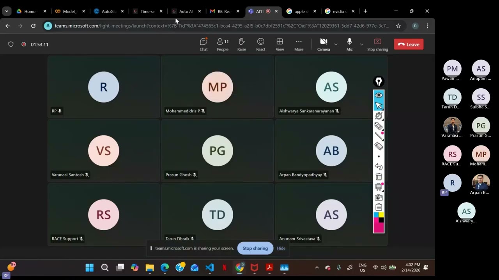Open the View layout options

(280, 44)
